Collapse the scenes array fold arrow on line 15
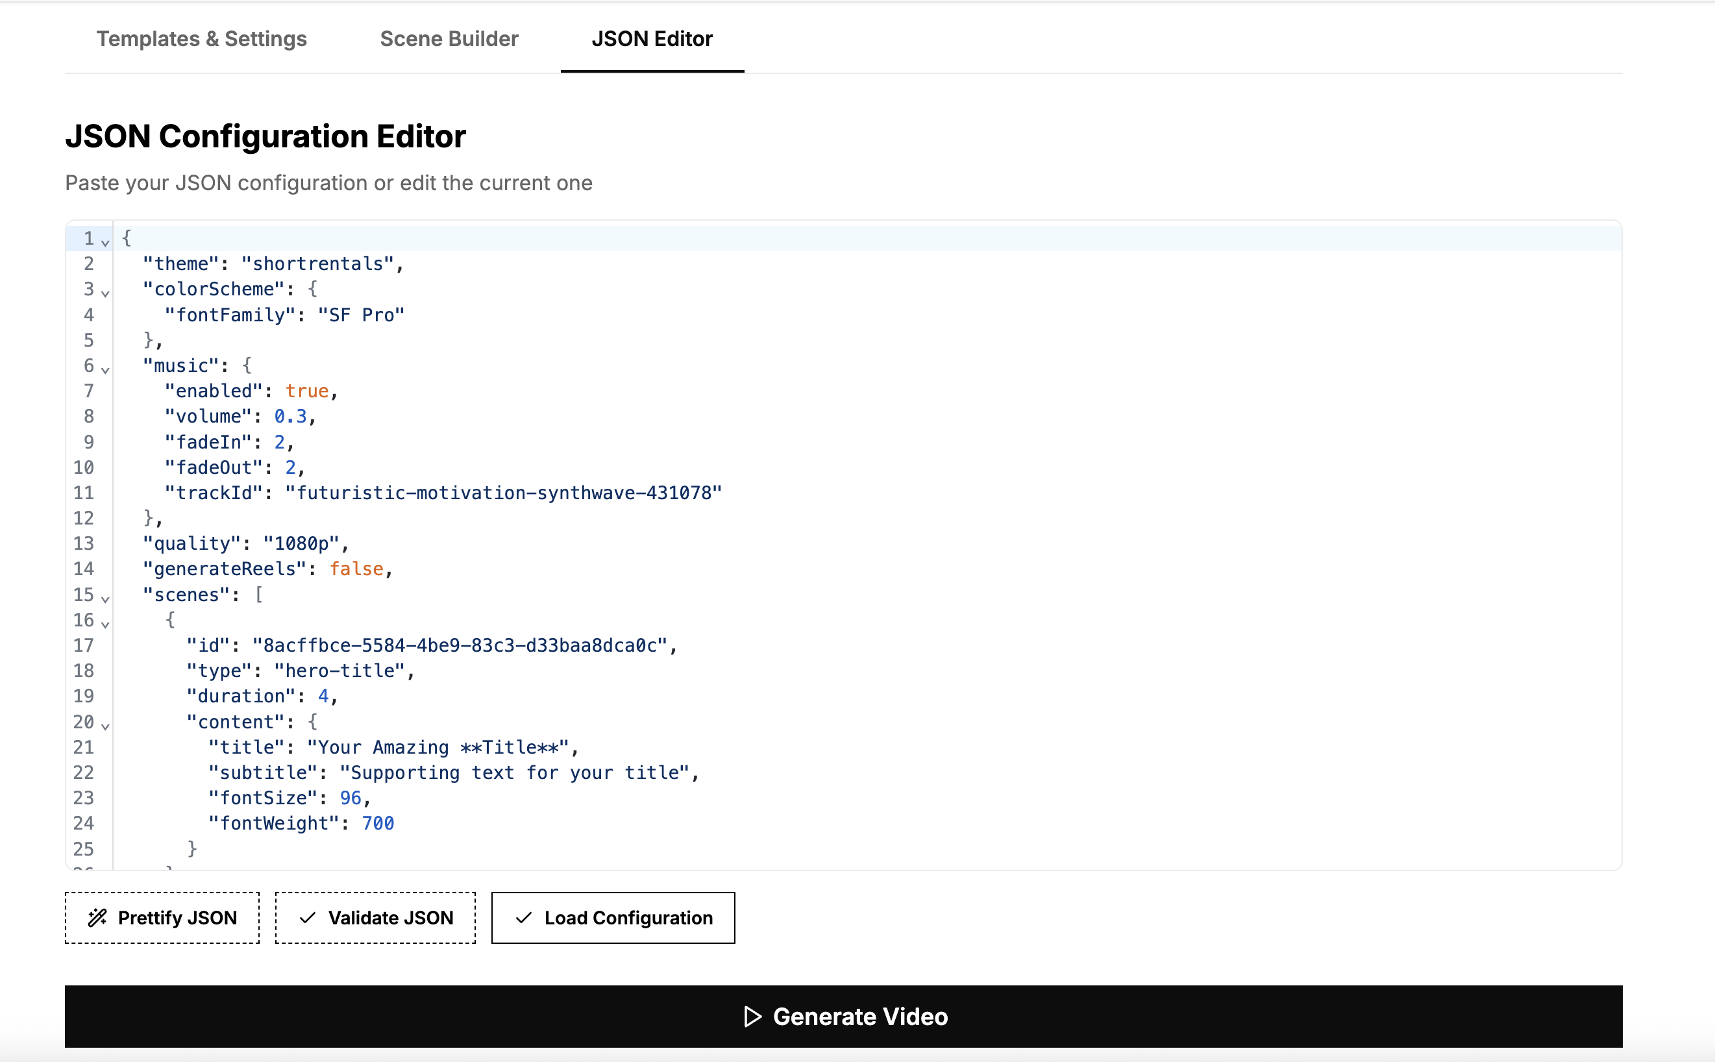The image size is (1715, 1062). tap(105, 599)
